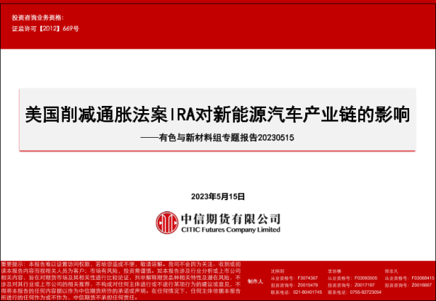
Task: Click the CITIC Futures logo icon
Action: pos(168,221)
